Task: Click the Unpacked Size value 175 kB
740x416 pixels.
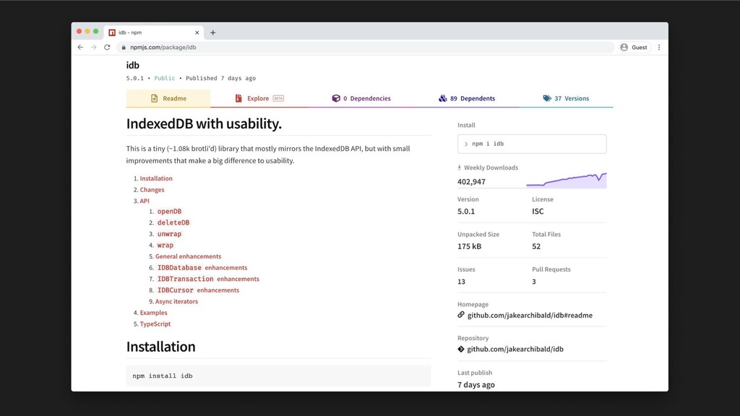Action: pyautogui.click(x=469, y=246)
